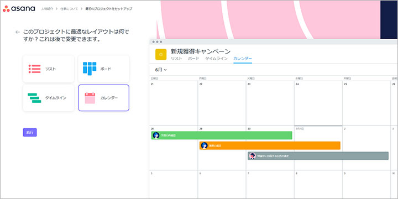Click the Asana logo

[19, 8]
